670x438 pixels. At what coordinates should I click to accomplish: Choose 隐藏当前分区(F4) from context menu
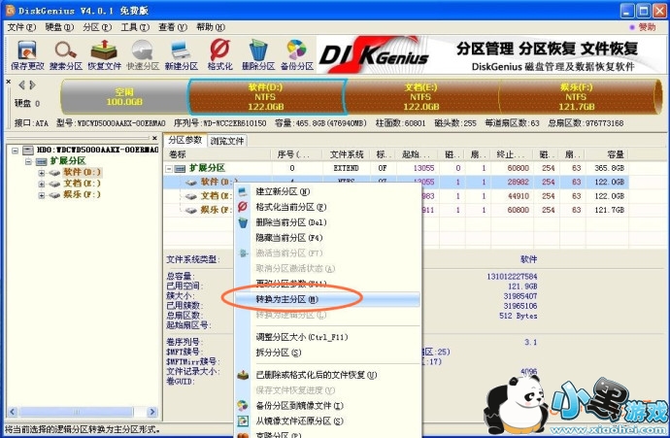(x=328, y=238)
